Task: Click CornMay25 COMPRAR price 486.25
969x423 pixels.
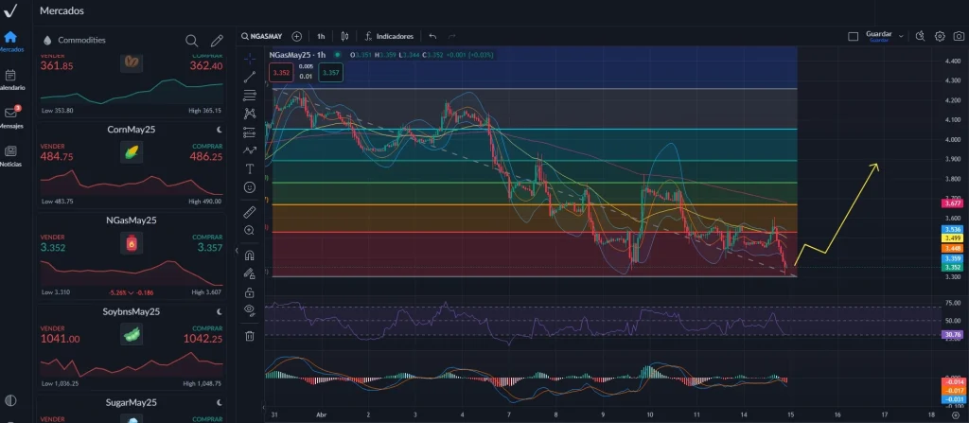Action: click(x=206, y=157)
